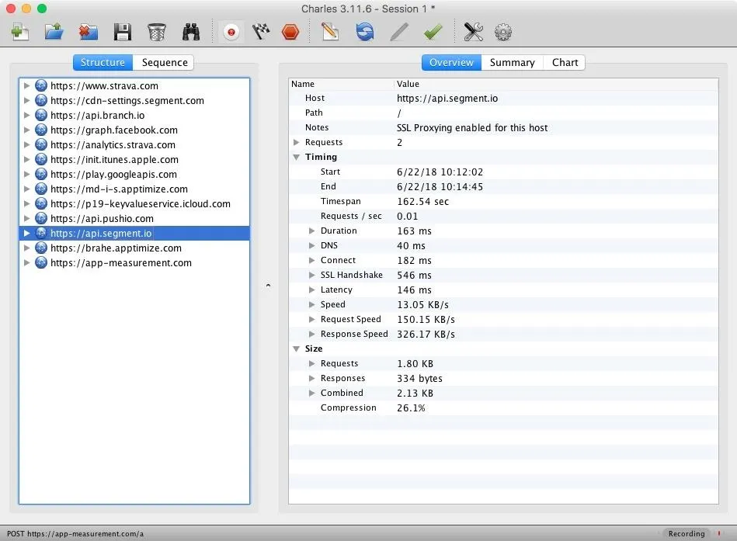The image size is (737, 541).
Task: Click globe icon beside api.branch.io
Action: pyautogui.click(x=41, y=115)
